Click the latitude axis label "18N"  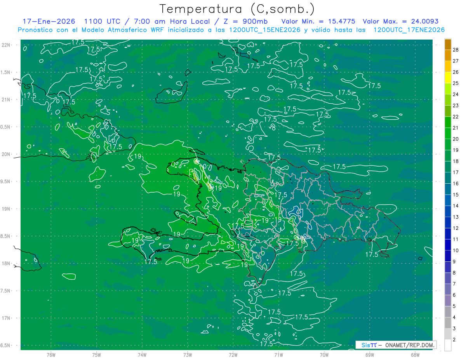coord(6,263)
